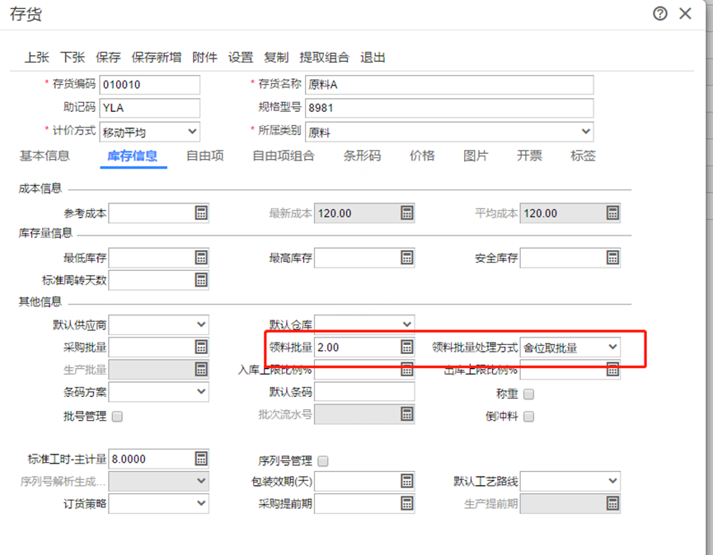Image resolution: width=713 pixels, height=555 pixels.
Task: Click the 规格型号 input field
Action: click(449, 108)
